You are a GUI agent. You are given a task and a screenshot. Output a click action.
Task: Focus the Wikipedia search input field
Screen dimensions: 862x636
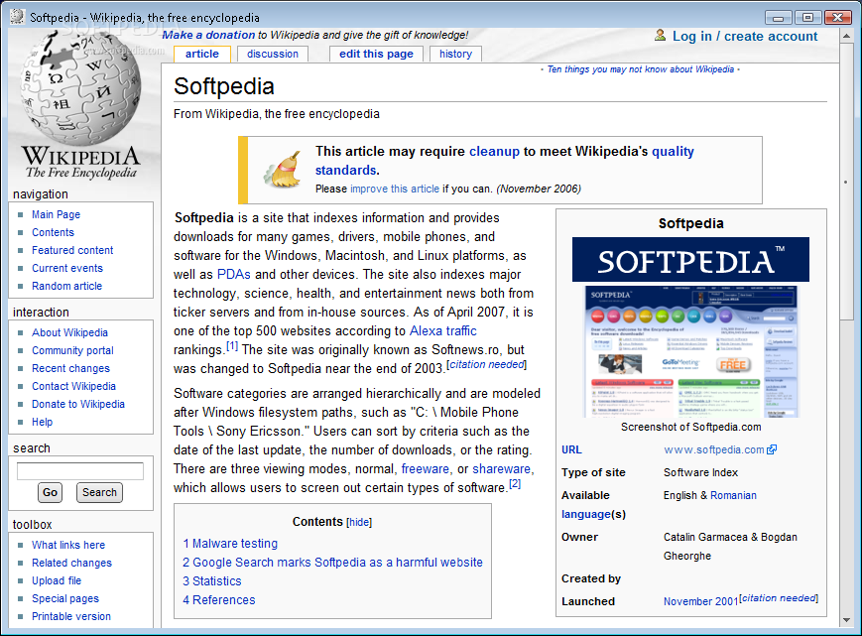(x=80, y=471)
